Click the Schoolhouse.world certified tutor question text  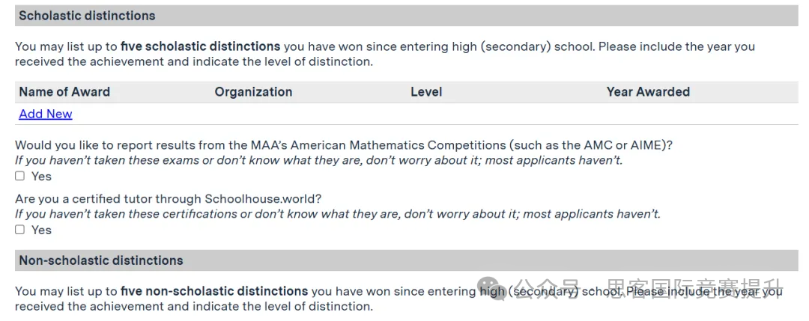click(168, 199)
